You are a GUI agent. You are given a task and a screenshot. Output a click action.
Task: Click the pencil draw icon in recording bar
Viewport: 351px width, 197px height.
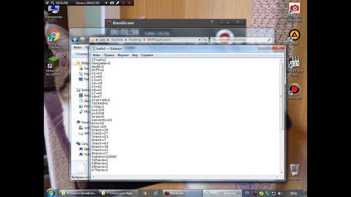[x=117, y=3]
